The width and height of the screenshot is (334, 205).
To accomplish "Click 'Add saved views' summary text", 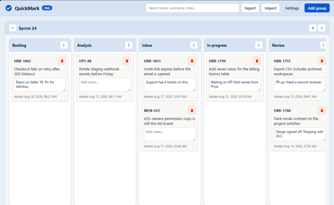I will (x=234, y=71).
